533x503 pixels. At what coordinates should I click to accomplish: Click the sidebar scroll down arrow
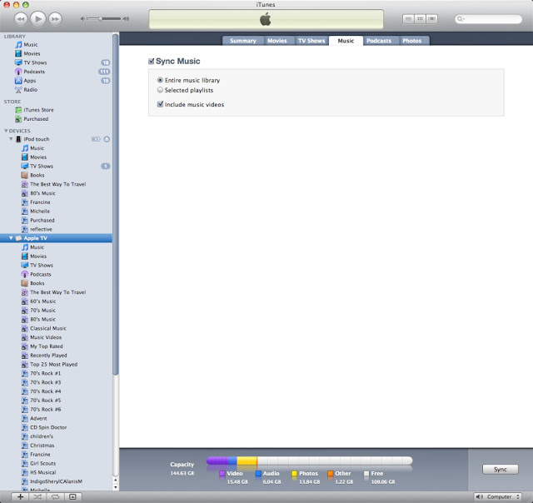[116, 487]
